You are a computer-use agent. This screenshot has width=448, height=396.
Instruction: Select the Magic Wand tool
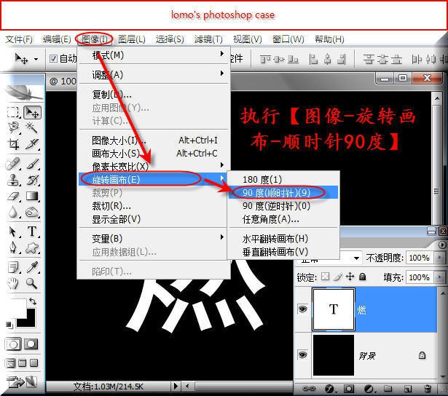pyautogui.click(x=32, y=127)
